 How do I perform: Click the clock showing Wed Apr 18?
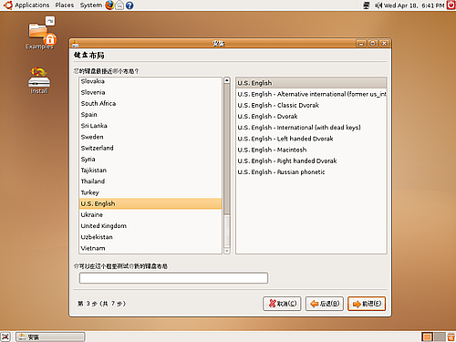coord(414,5)
